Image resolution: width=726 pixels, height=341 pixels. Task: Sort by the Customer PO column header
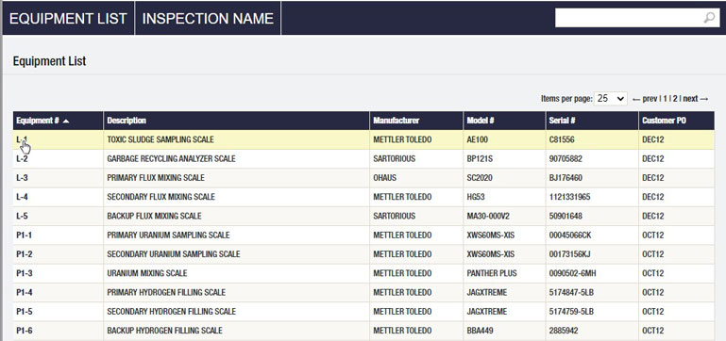click(x=664, y=121)
